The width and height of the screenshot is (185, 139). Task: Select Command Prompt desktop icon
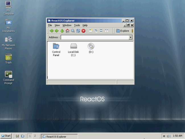point(8,78)
